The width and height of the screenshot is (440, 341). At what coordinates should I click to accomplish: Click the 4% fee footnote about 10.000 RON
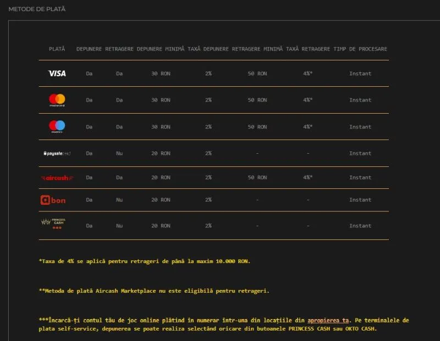[145, 261]
